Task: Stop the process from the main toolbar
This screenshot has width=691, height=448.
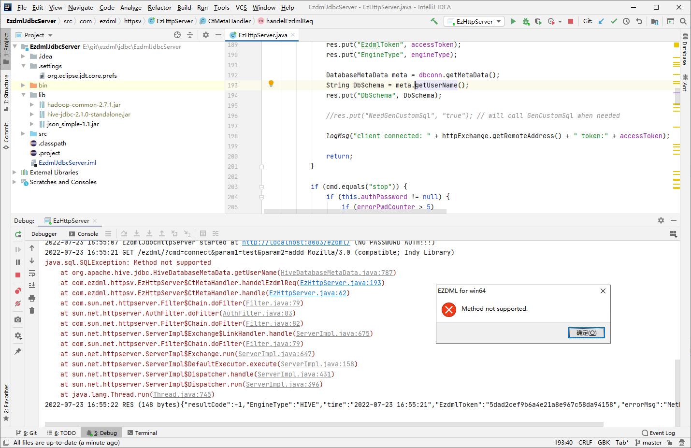Action: [x=571, y=21]
